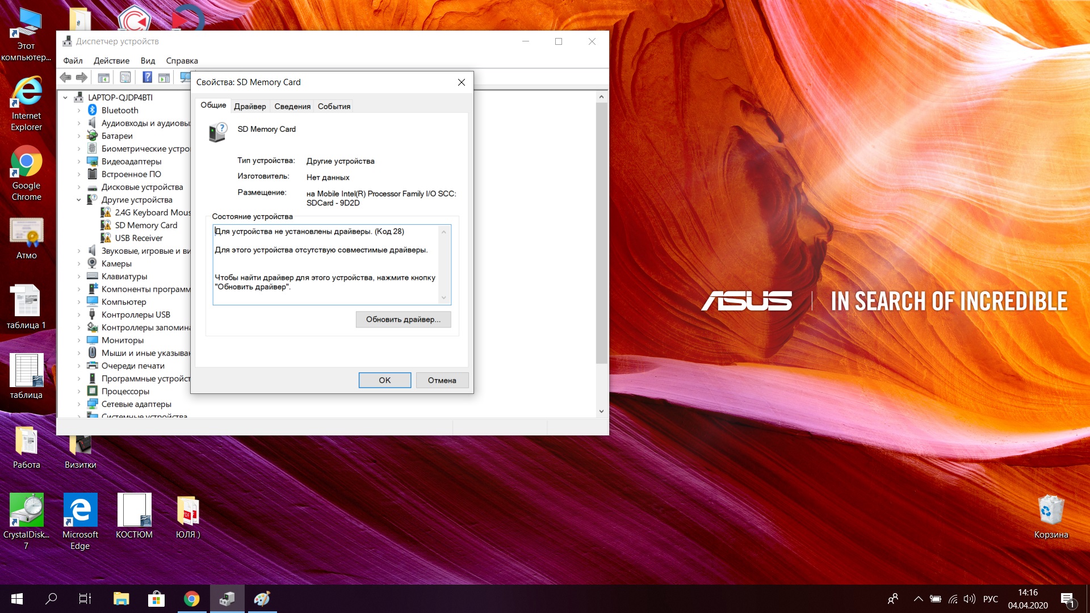Open the Windows Start menu
Viewport: 1090px width, 613px height.
tap(16, 599)
